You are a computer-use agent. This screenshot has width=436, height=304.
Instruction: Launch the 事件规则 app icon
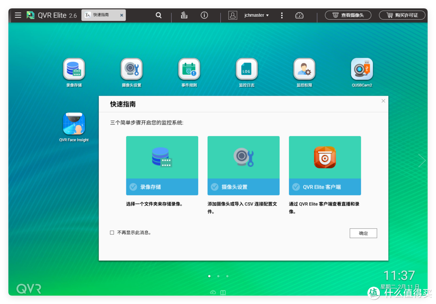pyautogui.click(x=189, y=69)
